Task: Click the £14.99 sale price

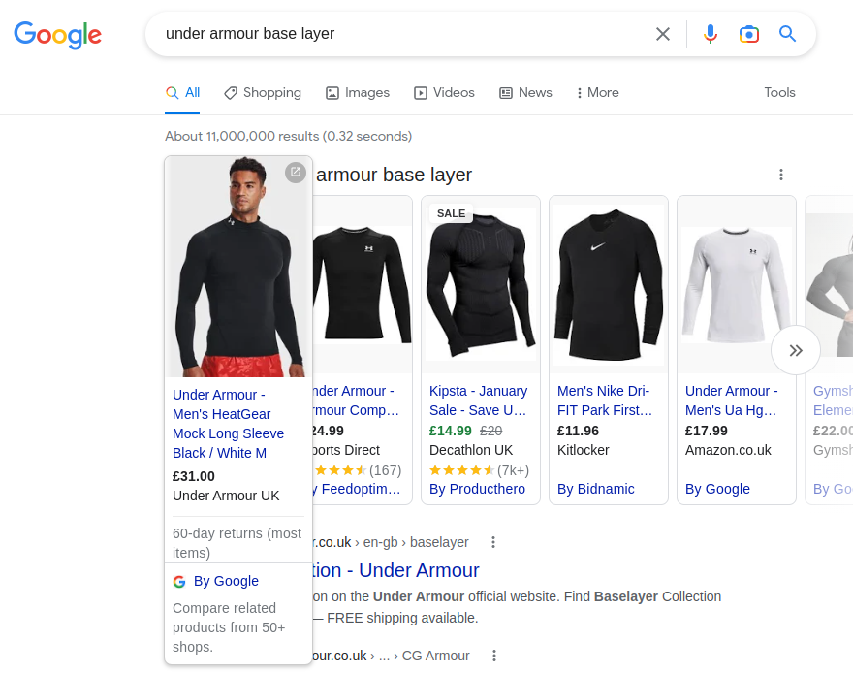Action: pyautogui.click(x=451, y=431)
